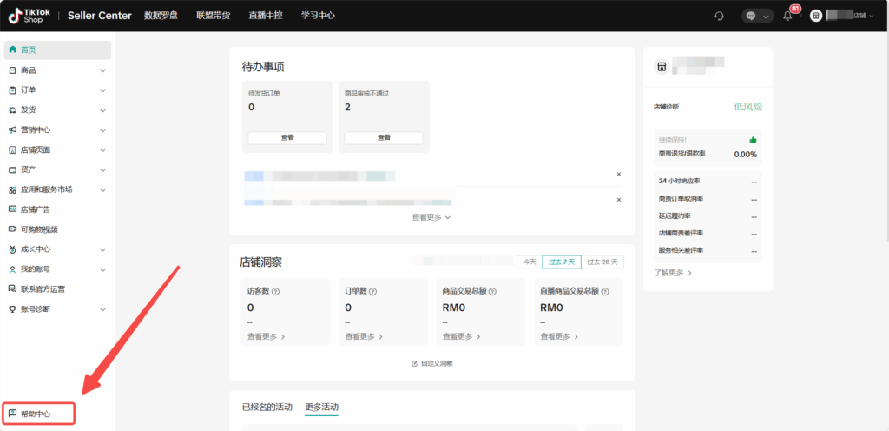Expand the 我的账号 sidebar chevron
Viewport: 889px width, 431px height.
pos(102,269)
